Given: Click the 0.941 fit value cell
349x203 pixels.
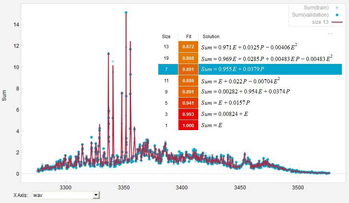Looking at the screenshot, I should click(188, 103).
